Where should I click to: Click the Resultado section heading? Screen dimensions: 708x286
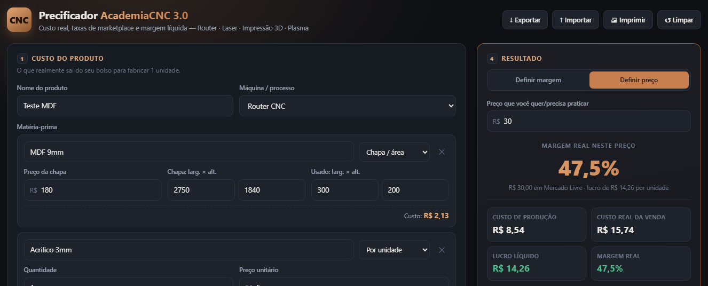point(521,59)
